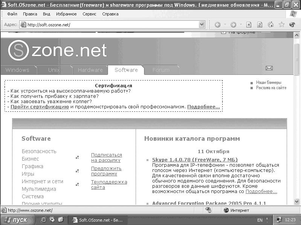Click the vertical scrollbar up arrow
The height and width of the screenshot is (225, 301).
[296, 35]
